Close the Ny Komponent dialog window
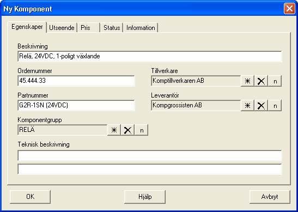 point(289,9)
